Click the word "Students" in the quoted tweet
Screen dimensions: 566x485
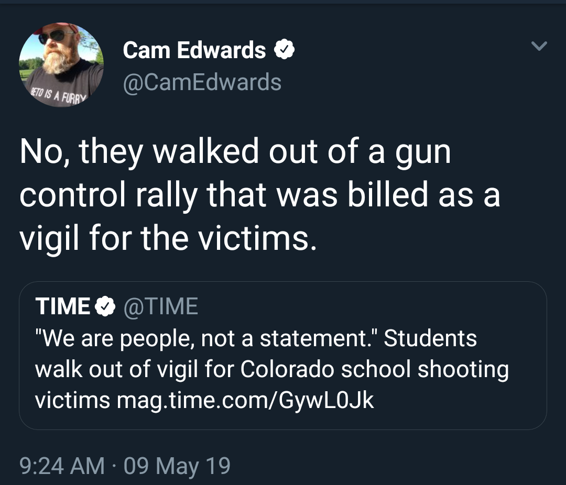pos(430,338)
